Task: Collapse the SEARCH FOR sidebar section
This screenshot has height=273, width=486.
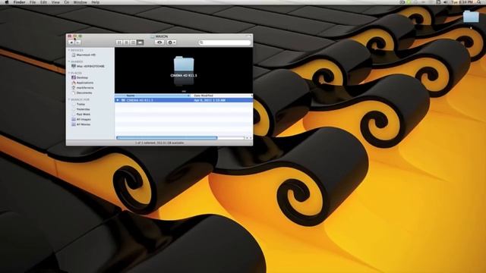Action: 69,99
